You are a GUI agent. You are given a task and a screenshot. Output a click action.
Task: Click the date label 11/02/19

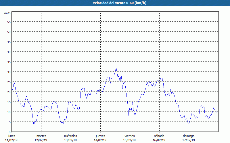coord(11,140)
